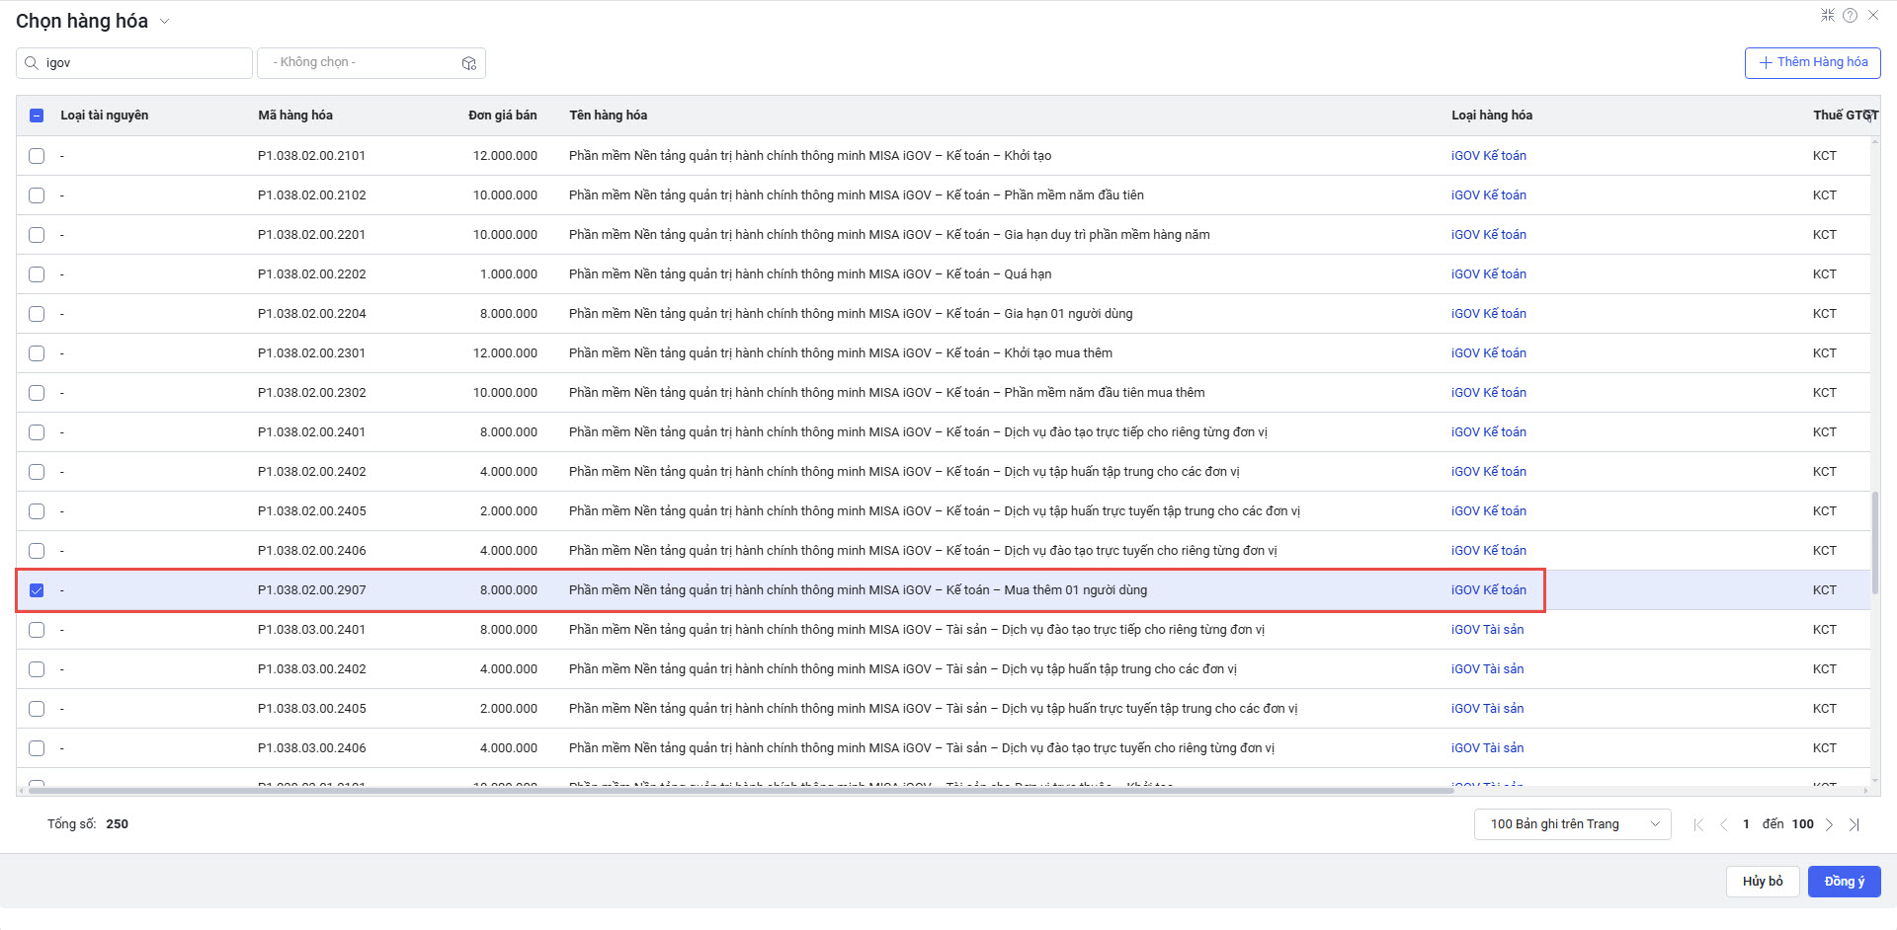Expand the Chọn hàng hóa title chevron
The image size is (1897, 930).
click(x=165, y=22)
